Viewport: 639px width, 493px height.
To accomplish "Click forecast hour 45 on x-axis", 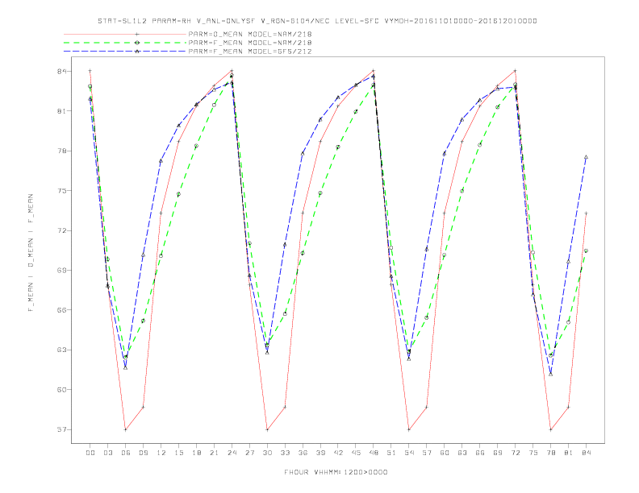I will [356, 453].
